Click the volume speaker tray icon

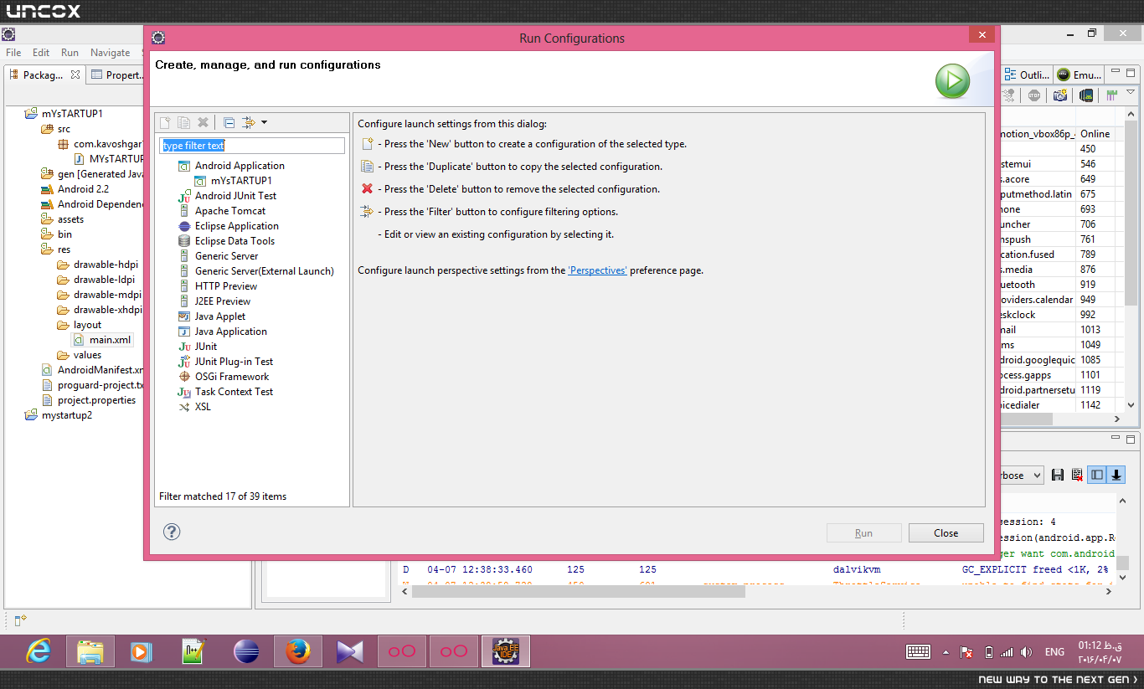[x=1027, y=652]
